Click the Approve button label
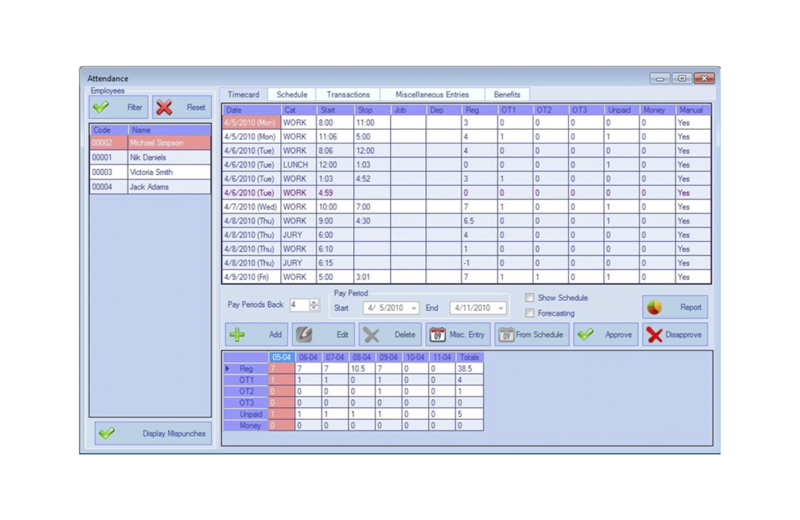 (x=618, y=335)
